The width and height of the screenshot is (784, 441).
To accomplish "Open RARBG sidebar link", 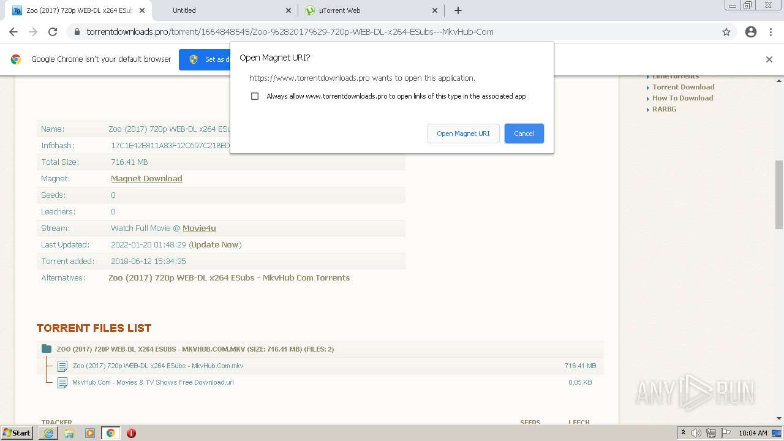I will [x=664, y=109].
